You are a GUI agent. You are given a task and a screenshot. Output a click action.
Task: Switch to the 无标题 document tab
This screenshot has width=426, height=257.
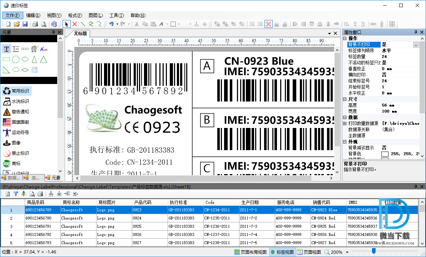(x=80, y=33)
